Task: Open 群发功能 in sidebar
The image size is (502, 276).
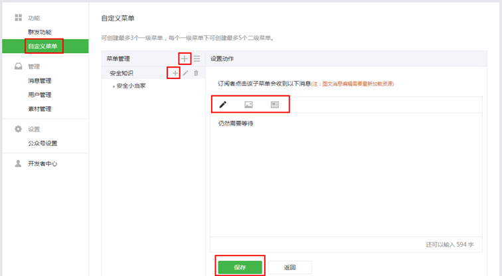Action: [40, 32]
